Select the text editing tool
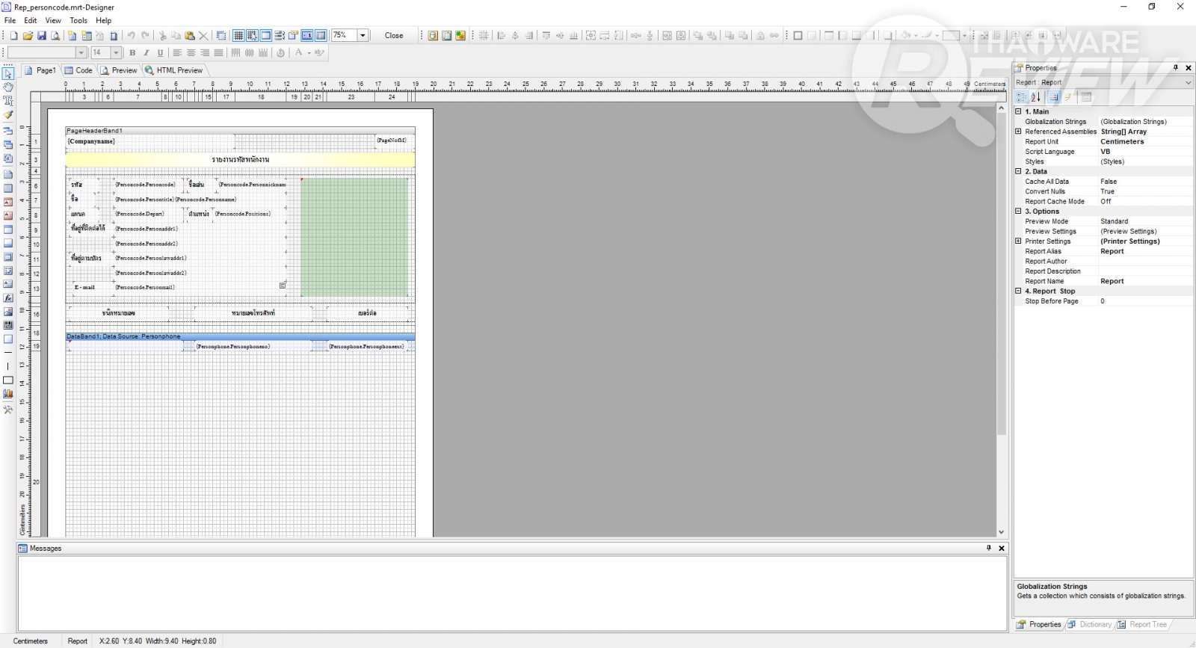This screenshot has height=648, width=1196. click(x=8, y=100)
